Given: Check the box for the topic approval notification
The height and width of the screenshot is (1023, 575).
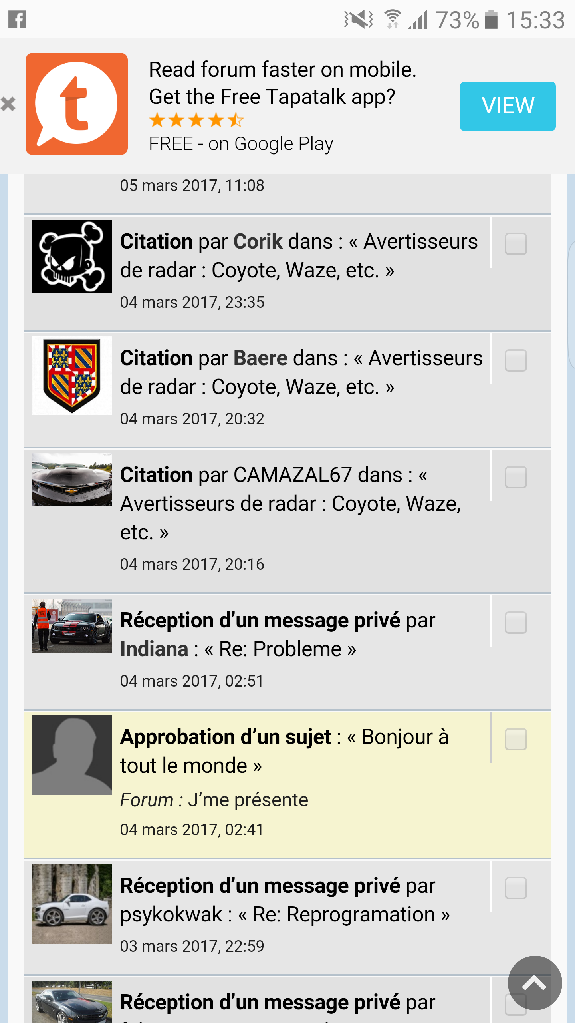Looking at the screenshot, I should point(516,739).
